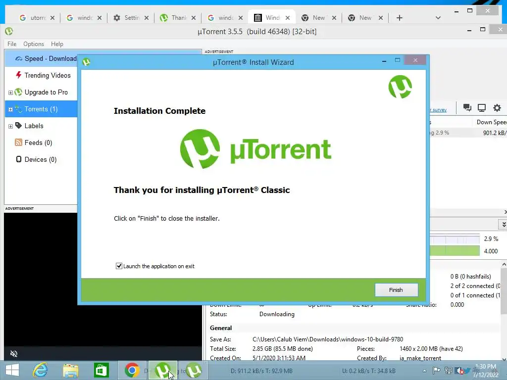507x380 pixels.
Task: Click the Trending Videos lightning bolt icon
Action: (18, 75)
